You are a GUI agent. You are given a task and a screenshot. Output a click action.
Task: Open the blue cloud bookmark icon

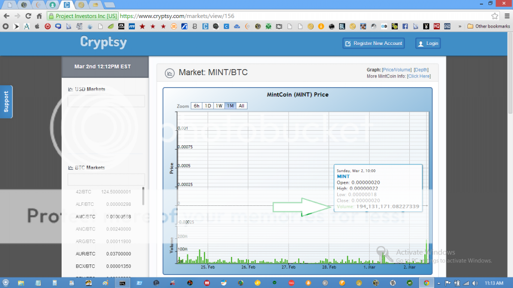point(237,26)
